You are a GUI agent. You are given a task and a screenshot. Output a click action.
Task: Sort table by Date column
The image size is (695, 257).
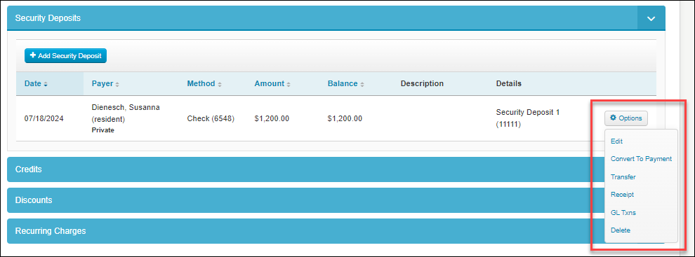[x=36, y=83]
